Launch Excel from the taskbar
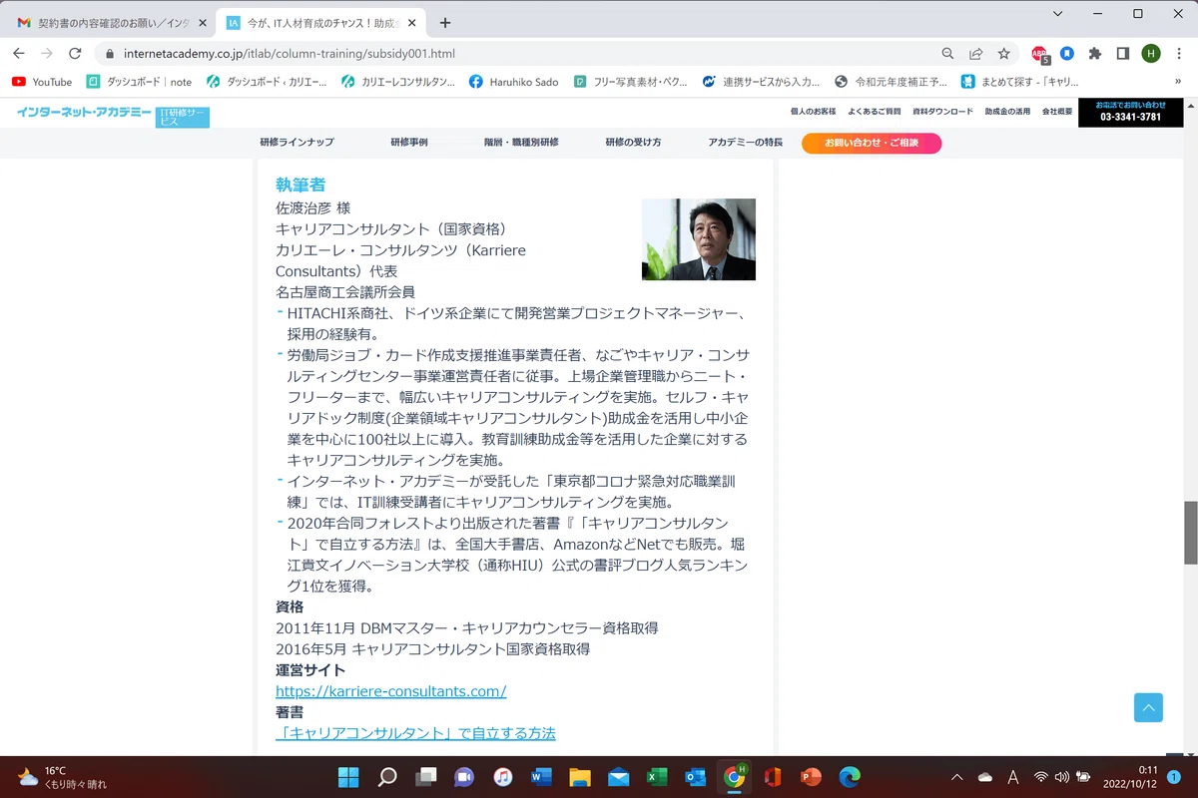1198x798 pixels. point(656,777)
